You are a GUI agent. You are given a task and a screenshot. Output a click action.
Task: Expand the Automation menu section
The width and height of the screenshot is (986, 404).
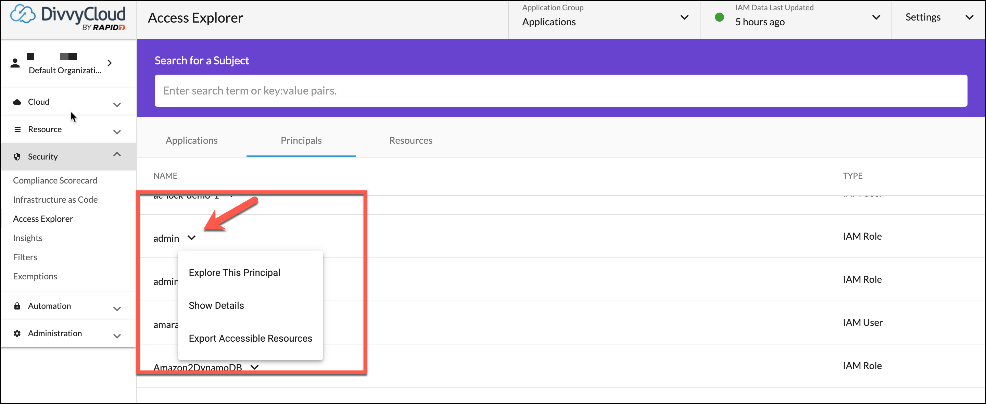pos(117,308)
